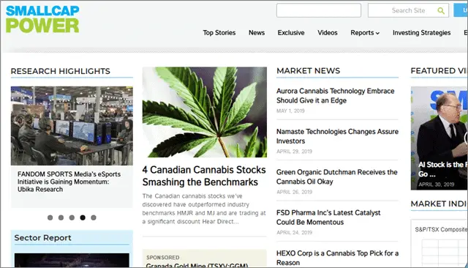Click the S&P/TSX Composite index label
Screen dimensions: 468x268
pyautogui.click(x=441, y=229)
